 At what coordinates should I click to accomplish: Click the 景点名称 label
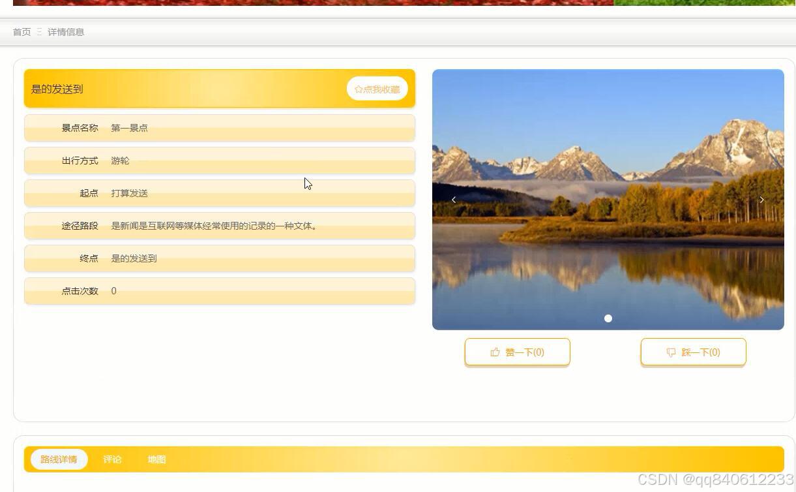(80, 128)
